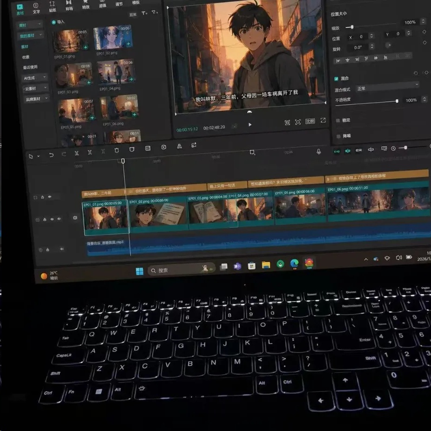Enable the 降噪 noise reduction checkbox
This screenshot has width=431, height=431.
tap(338, 136)
